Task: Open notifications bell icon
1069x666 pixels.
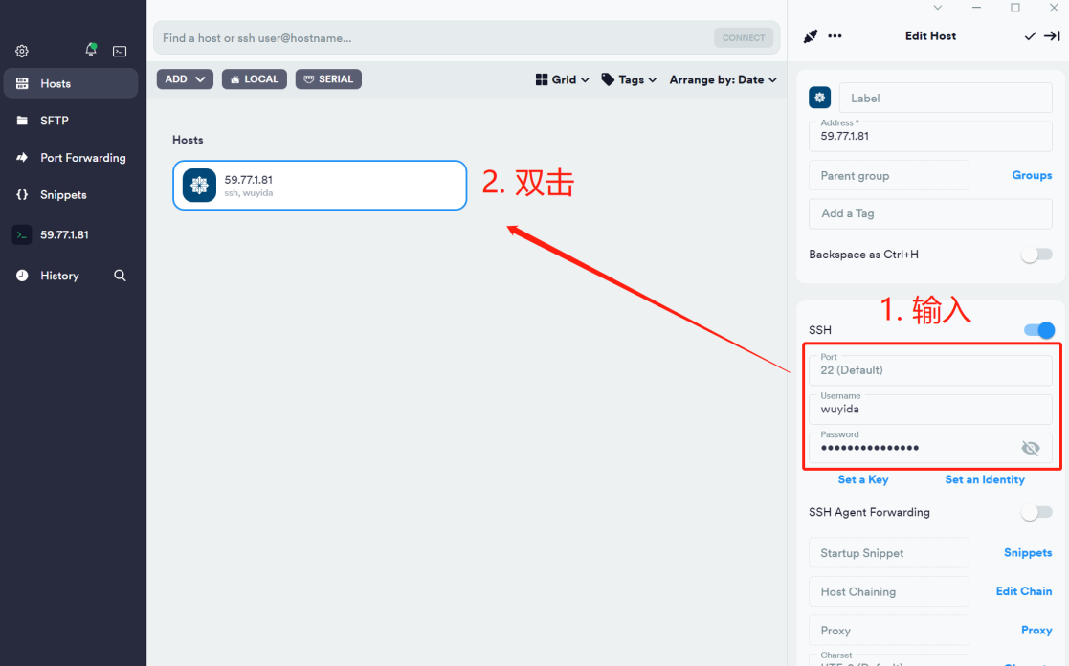Action: pos(91,50)
